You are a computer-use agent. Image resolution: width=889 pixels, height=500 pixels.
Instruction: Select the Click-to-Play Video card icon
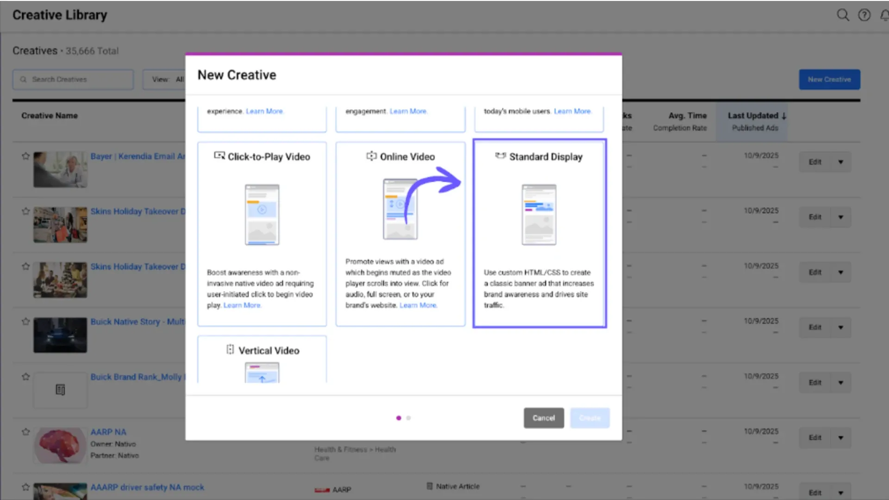(x=219, y=156)
